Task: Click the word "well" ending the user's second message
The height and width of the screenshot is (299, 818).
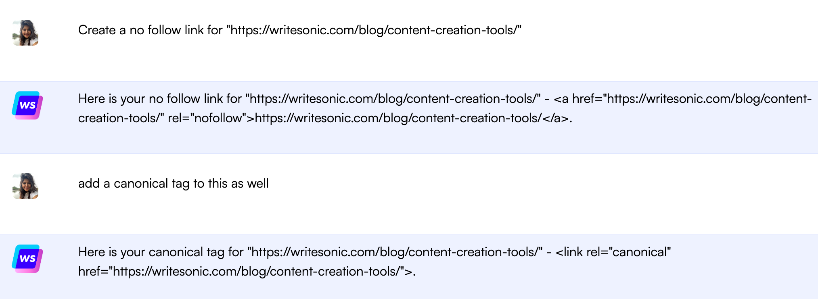Action: pyautogui.click(x=258, y=184)
